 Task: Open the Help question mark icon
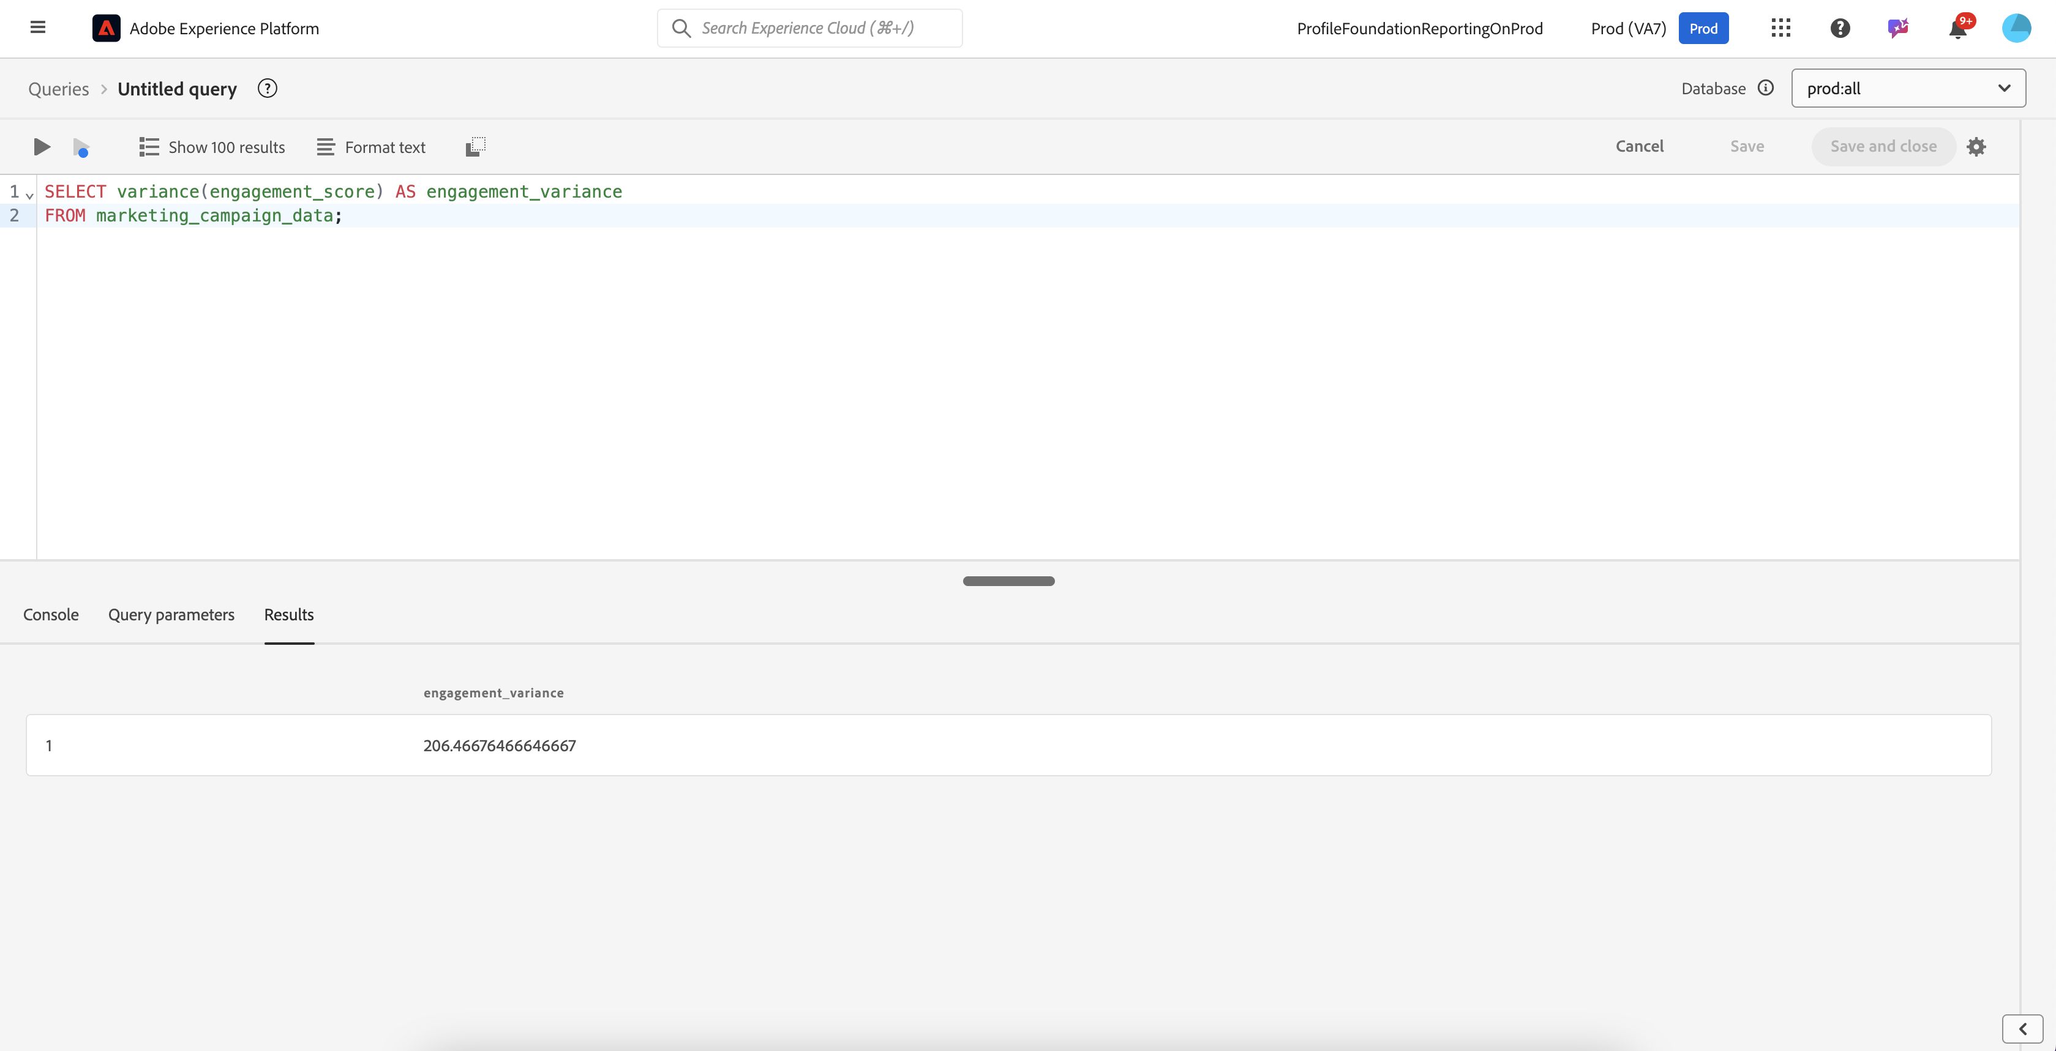[x=1840, y=29]
